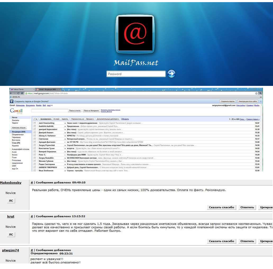Click the Поиск в почте button

[75, 111]
